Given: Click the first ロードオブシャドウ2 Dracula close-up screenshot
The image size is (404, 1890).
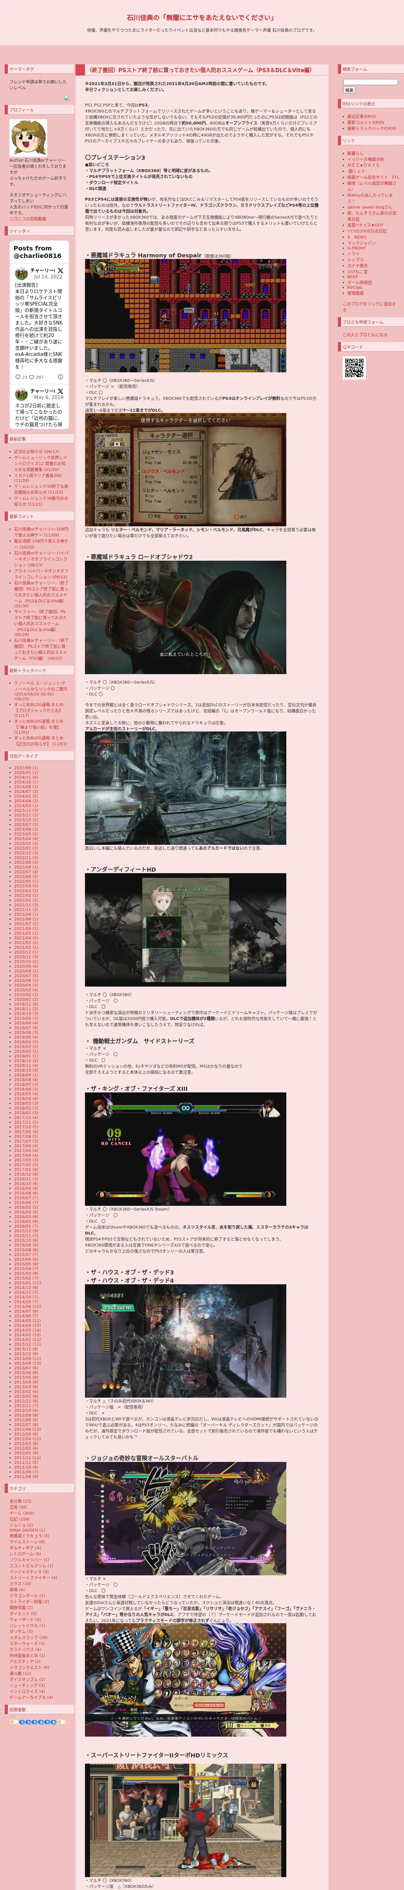Looking at the screenshot, I should [186, 618].
